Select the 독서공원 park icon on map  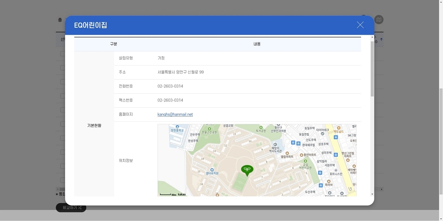tap(261, 127)
